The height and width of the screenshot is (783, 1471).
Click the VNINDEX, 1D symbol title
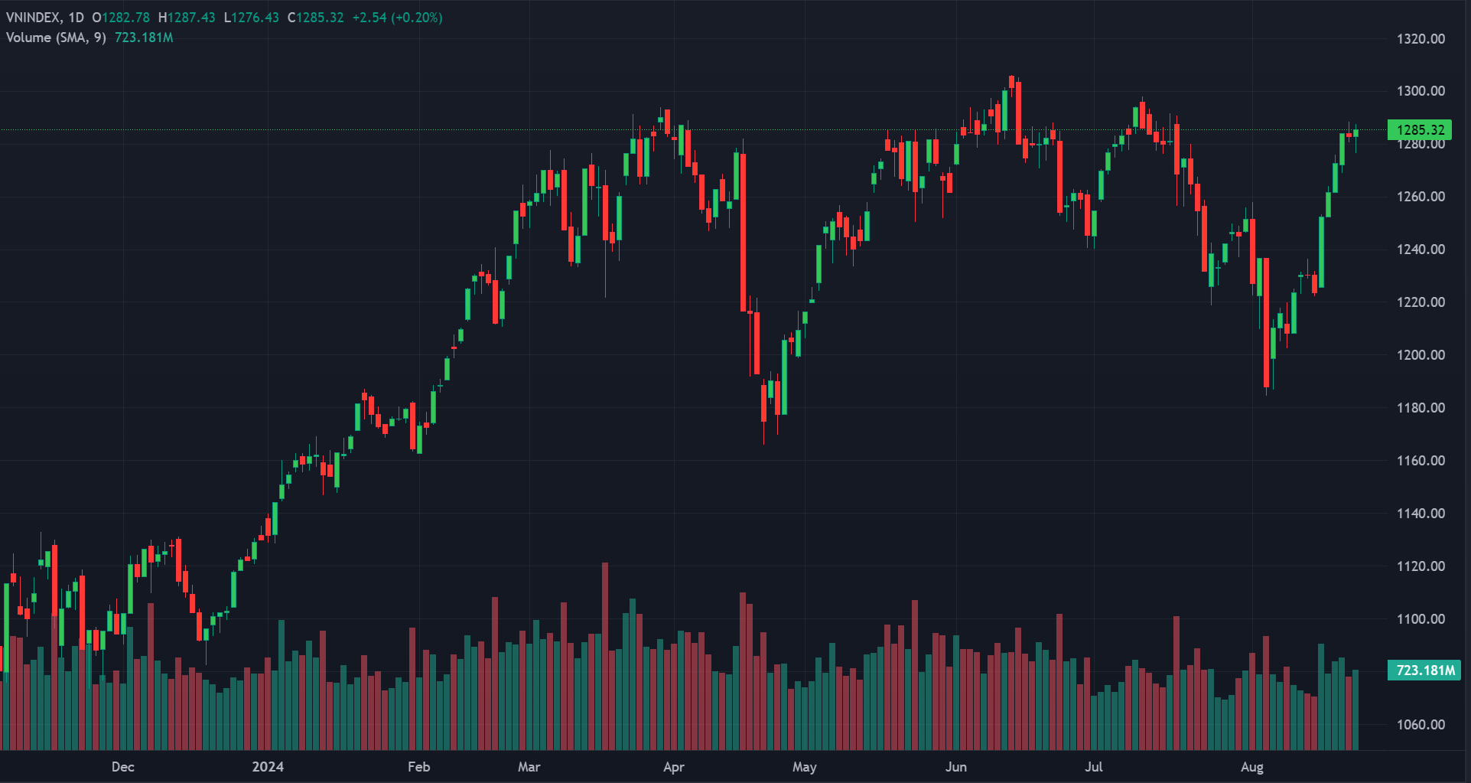(x=44, y=18)
